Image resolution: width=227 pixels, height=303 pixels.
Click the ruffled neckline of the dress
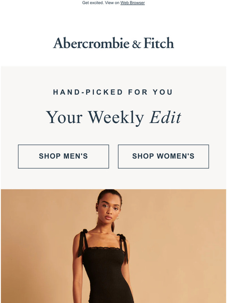click(x=104, y=249)
